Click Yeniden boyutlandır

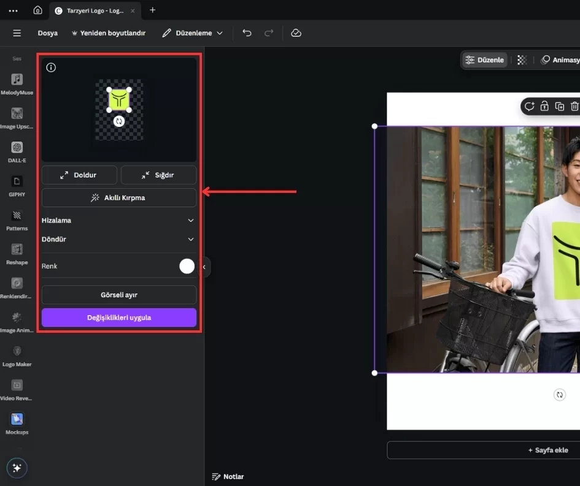click(x=109, y=33)
